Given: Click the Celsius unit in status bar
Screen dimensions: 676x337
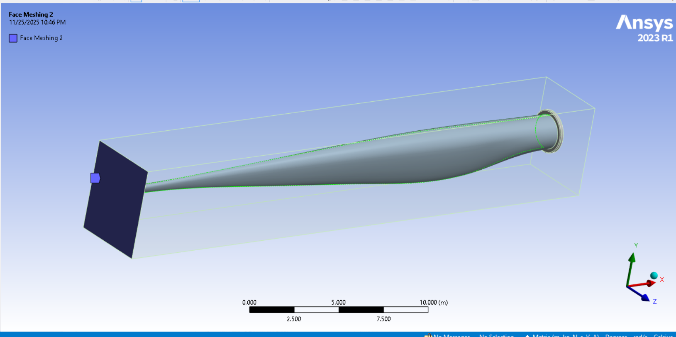Looking at the screenshot, I should coord(663,335).
